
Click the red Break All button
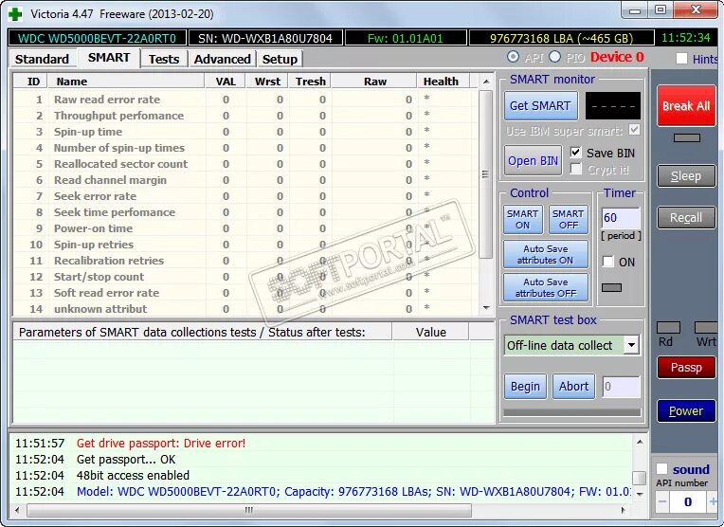[x=686, y=106]
